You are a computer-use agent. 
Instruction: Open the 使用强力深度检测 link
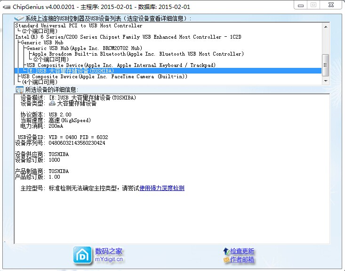[162, 188]
